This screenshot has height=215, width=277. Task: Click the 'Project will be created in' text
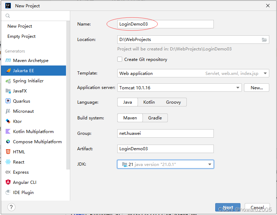(x=174, y=49)
